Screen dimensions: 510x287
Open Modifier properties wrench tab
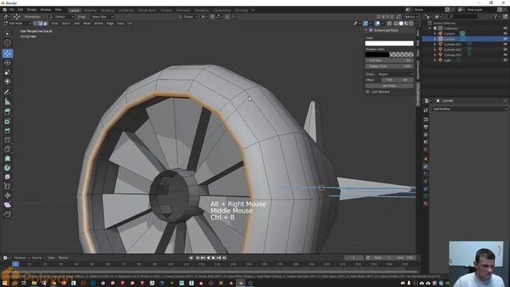coord(426,167)
